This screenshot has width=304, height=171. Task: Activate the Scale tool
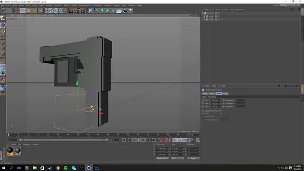click(x=28, y=10)
